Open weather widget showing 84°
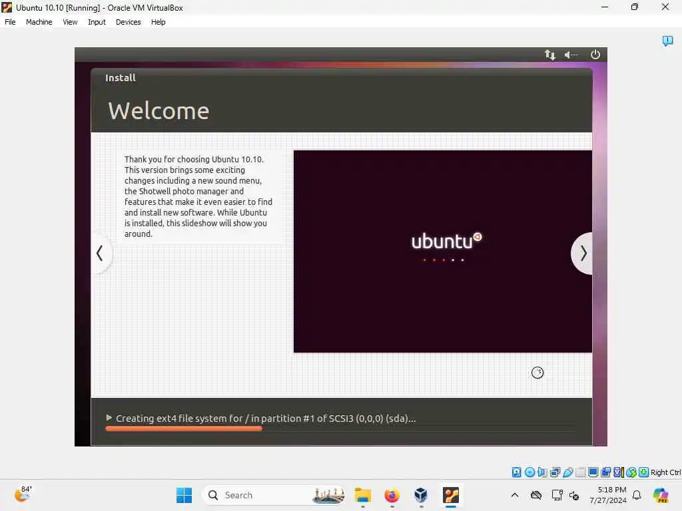The image size is (682, 511). click(x=23, y=494)
